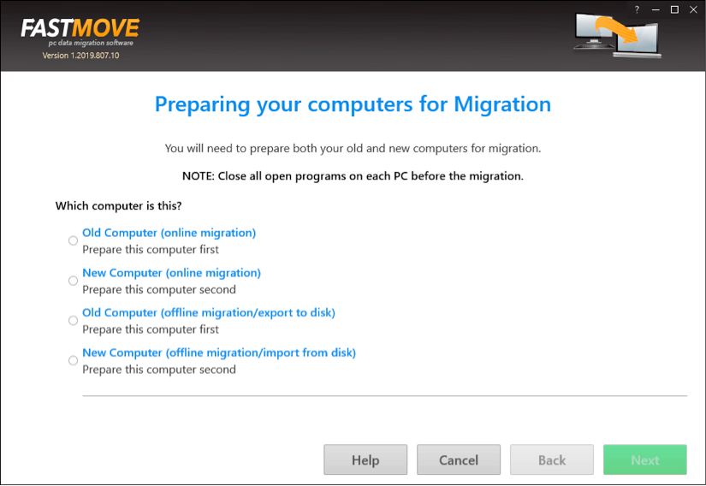Click the computers migration graphic
The image size is (706, 486).
pyautogui.click(x=618, y=36)
